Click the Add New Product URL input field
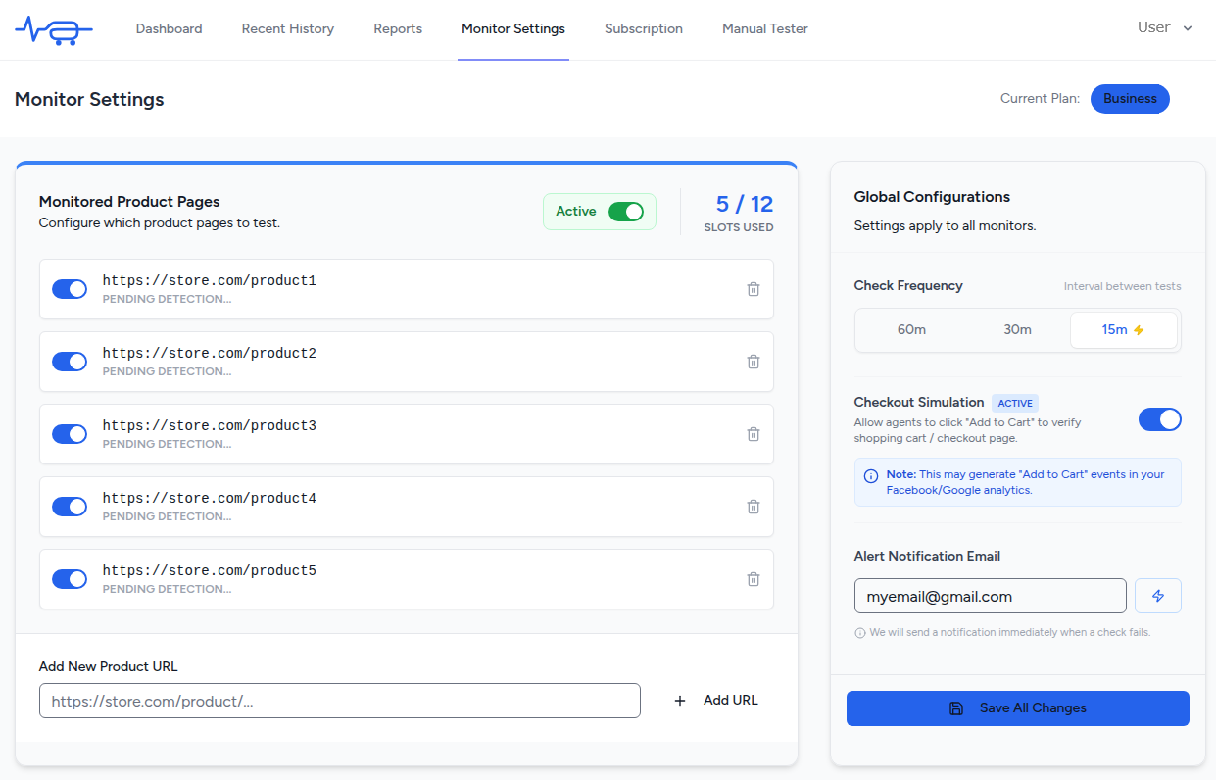 tap(339, 700)
